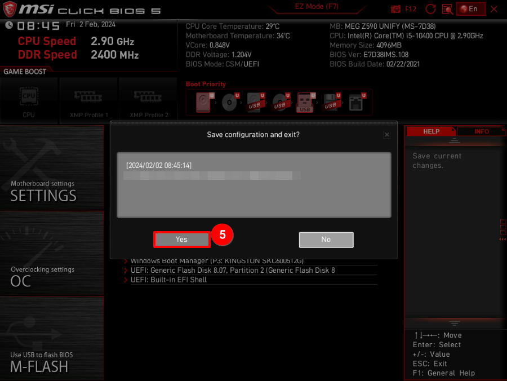Screen dimensions: 507x381
Task: Enable XMP Profile 1
Action: pyautogui.click(x=88, y=100)
